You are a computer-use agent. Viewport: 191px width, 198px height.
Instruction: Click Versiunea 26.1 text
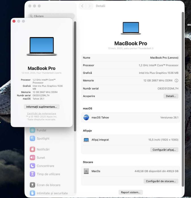(169, 117)
